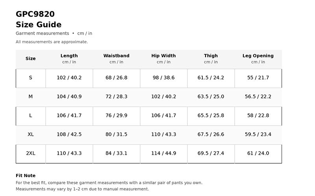Click the Leg Opening column header
Screen dimensions: 315x196
coord(258,59)
